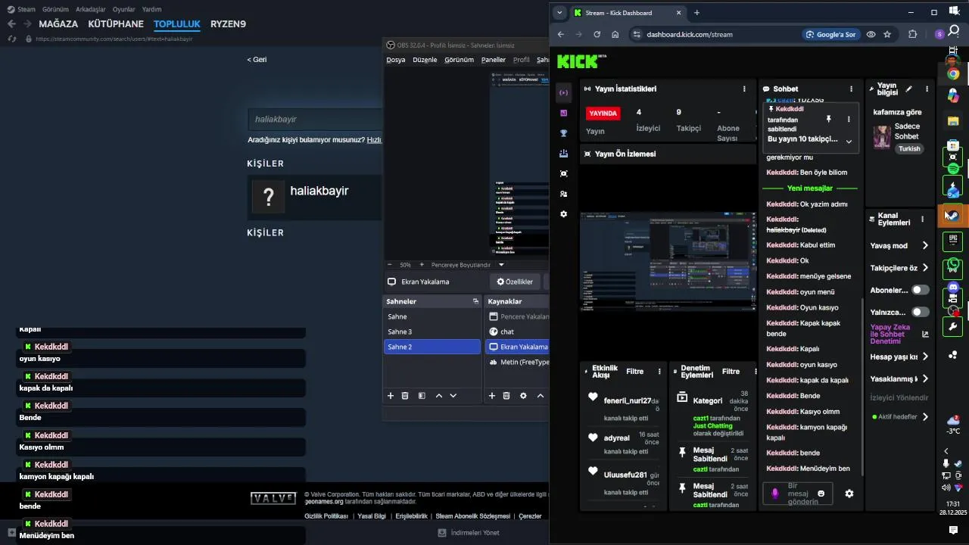This screenshot has height=545, width=969.
Task: Open Discord from the taskbar
Action: click(953, 288)
